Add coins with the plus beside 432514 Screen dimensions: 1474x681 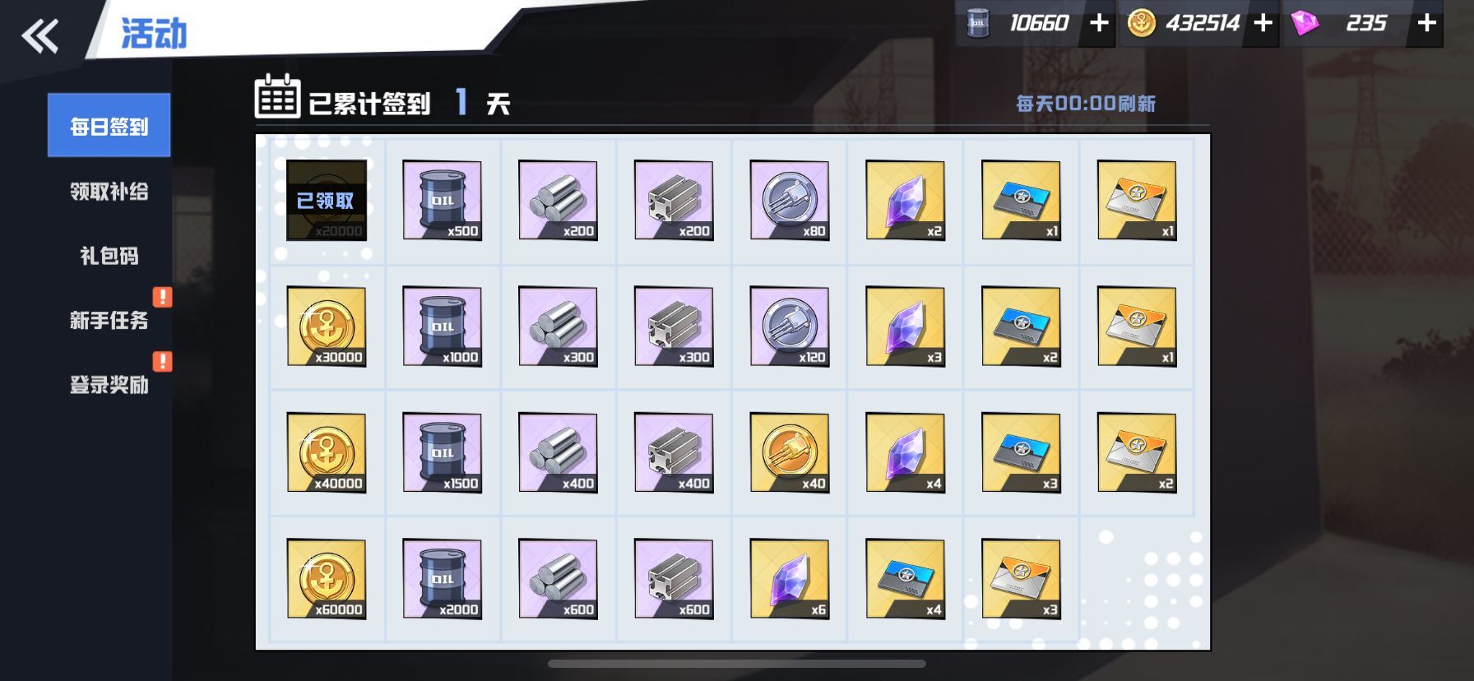point(1263,23)
